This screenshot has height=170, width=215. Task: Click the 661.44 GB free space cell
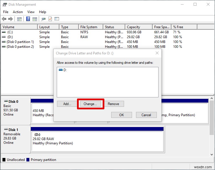pos(161,32)
